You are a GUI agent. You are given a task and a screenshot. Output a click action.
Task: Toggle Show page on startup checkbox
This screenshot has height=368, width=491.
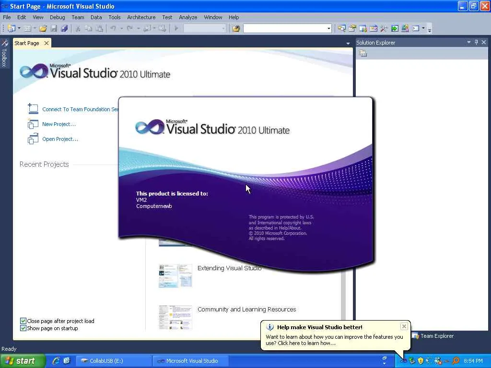click(23, 328)
